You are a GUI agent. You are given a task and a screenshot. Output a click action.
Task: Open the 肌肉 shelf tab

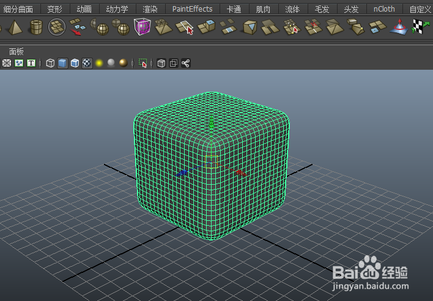tap(263, 9)
